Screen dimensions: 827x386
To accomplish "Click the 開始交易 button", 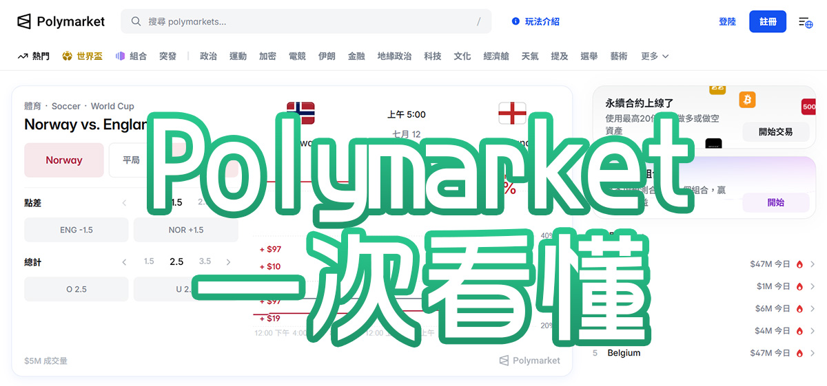I will tap(775, 131).
